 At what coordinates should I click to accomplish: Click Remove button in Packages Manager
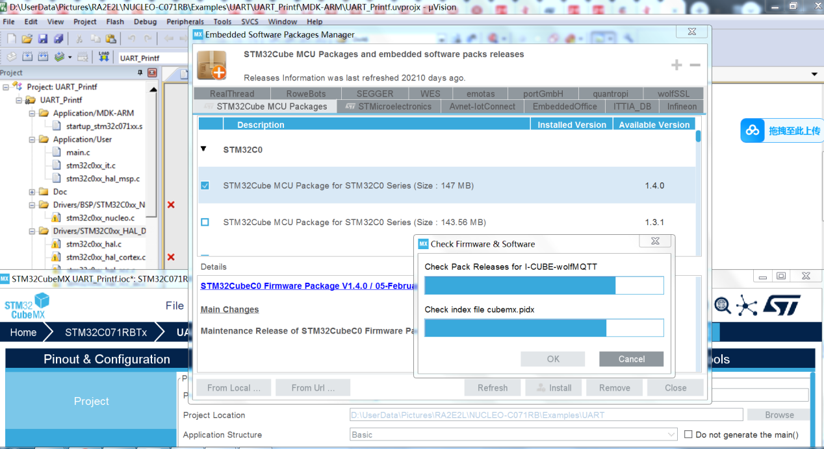[615, 388]
